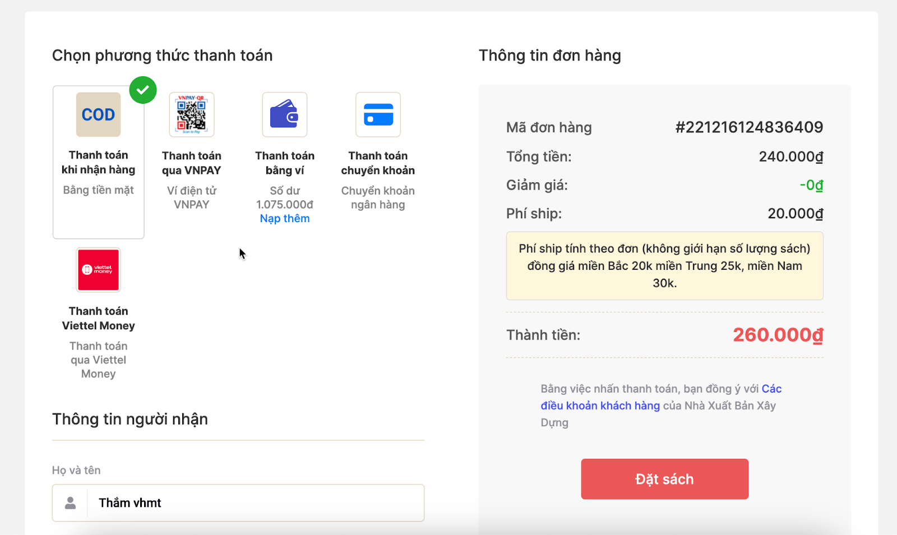Viewport: 897px width, 535px height.
Task: Open 'Các điều khoản khách hàng' terms link
Action: click(x=600, y=405)
